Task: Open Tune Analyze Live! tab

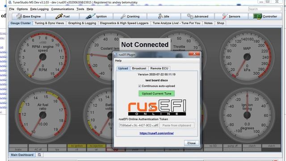Action: [177, 23]
